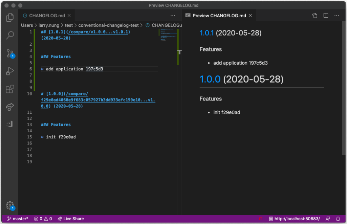Click the larry.nung breadcrumb segment
The width and height of the screenshot is (347, 224).
pos(49,25)
